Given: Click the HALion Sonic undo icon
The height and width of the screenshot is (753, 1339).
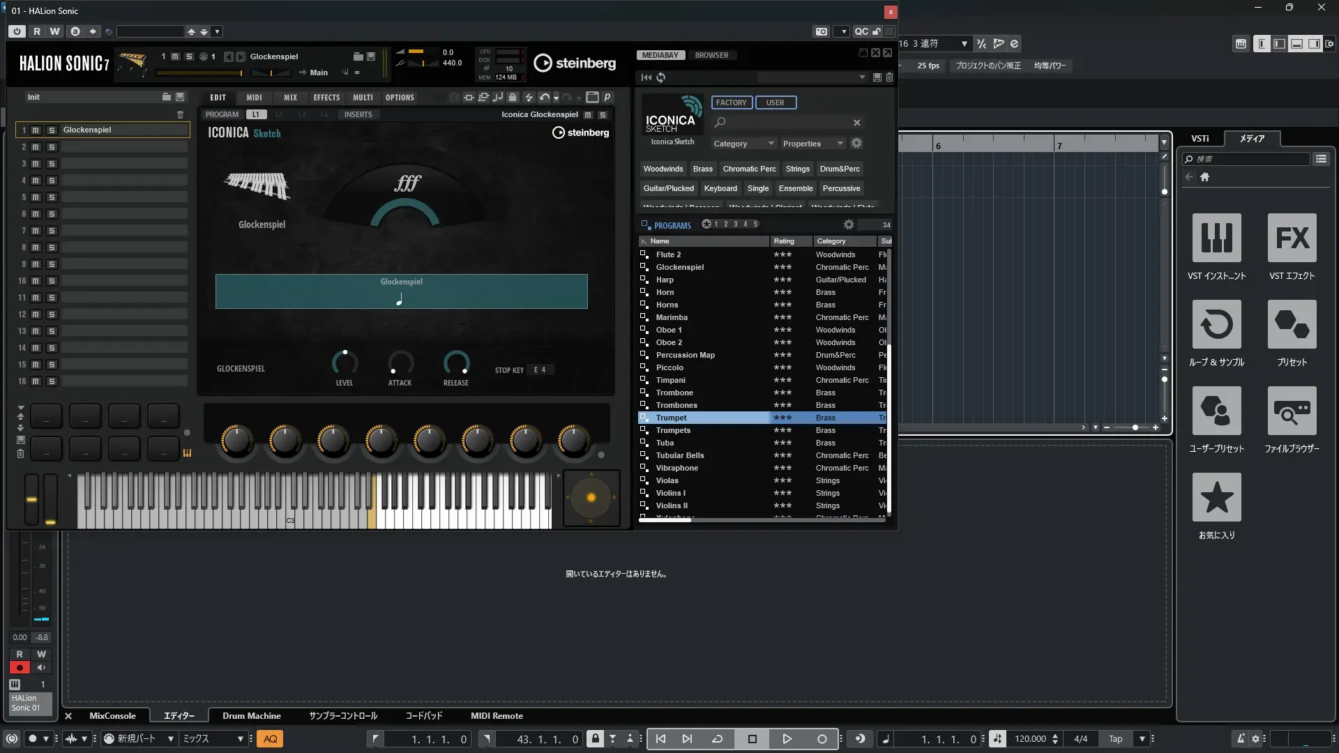Looking at the screenshot, I should [x=544, y=98].
